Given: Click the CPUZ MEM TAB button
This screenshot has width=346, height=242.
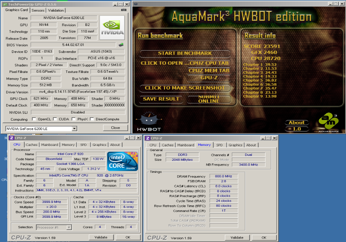Looking at the screenshot, I should [x=209, y=71].
